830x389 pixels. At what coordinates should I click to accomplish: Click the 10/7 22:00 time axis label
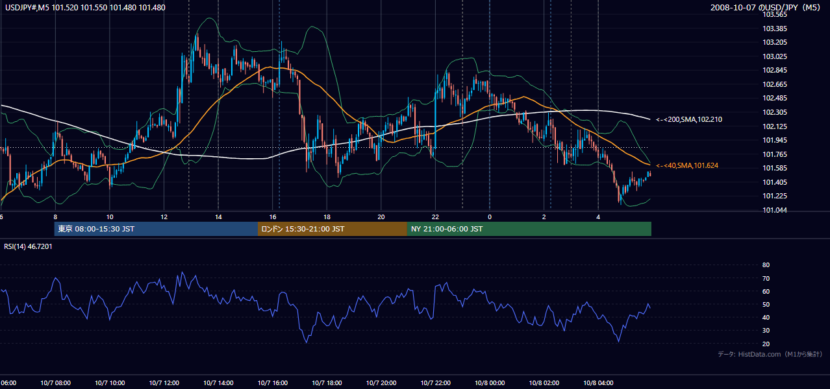pos(435,383)
